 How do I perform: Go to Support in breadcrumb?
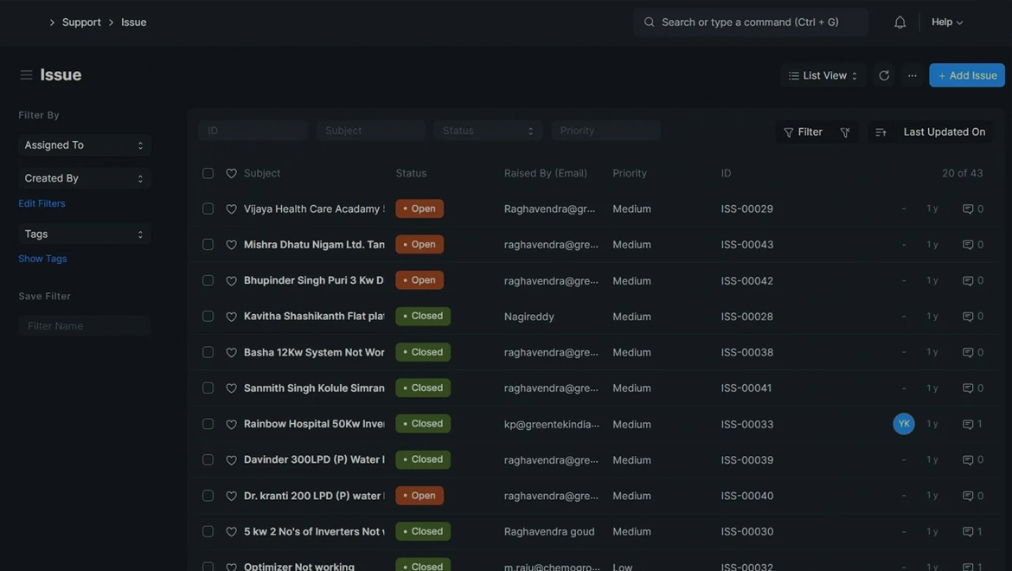[x=81, y=22]
